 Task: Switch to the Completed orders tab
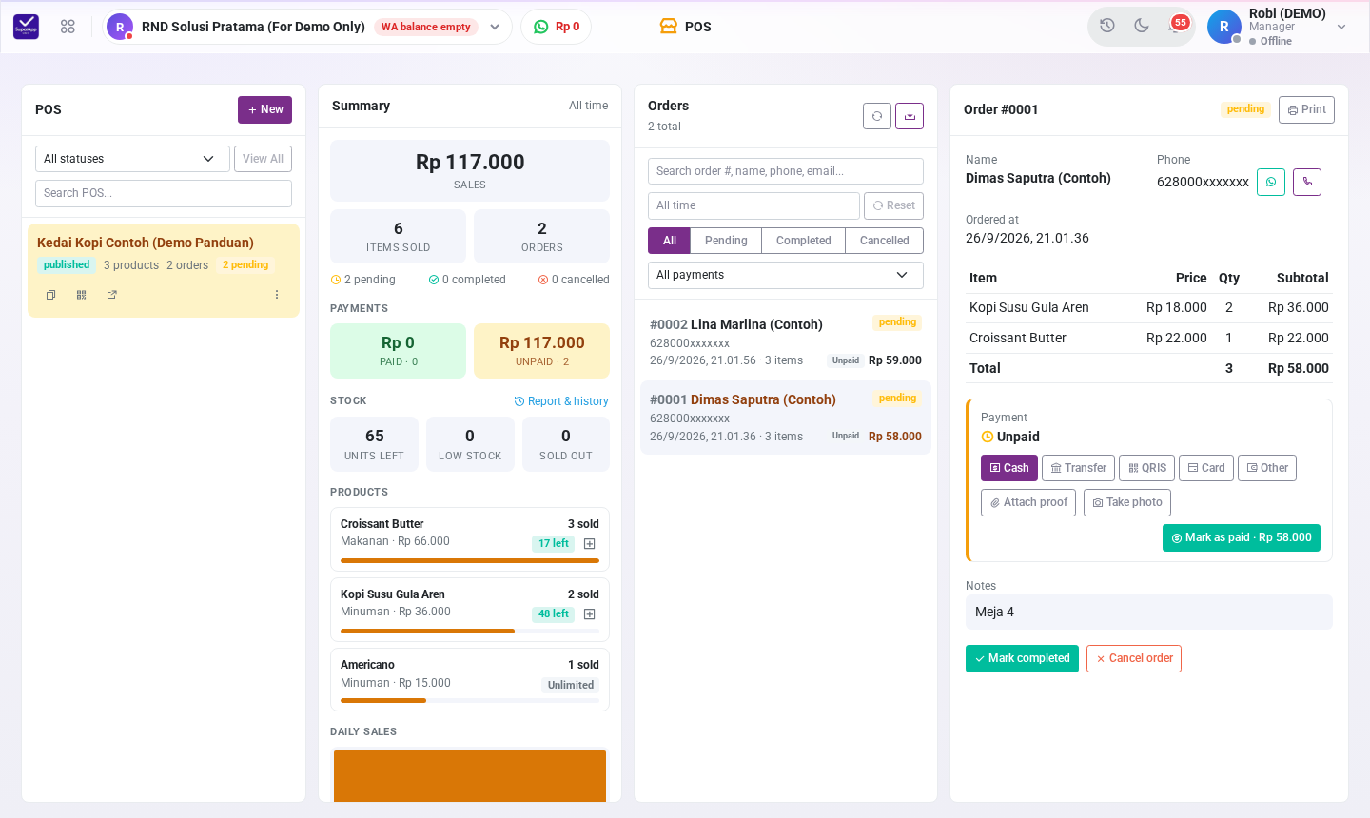tap(804, 241)
